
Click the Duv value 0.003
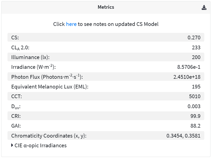tap(194, 106)
